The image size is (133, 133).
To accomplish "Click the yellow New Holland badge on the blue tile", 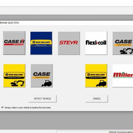I will 41,43.
